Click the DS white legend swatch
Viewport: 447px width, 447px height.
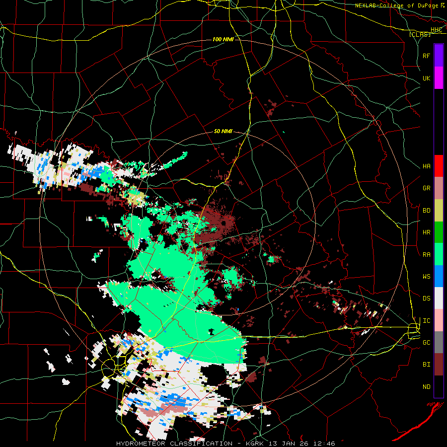tap(439, 298)
